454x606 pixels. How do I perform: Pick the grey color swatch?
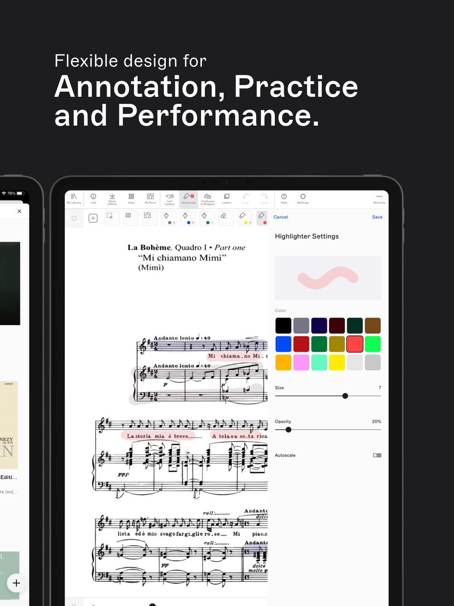click(301, 326)
